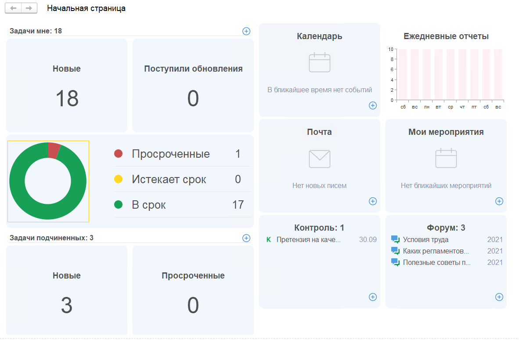Click plus icon in Мои мероприятия widget
Viewport: 519px width, 340px height.
[499, 201]
